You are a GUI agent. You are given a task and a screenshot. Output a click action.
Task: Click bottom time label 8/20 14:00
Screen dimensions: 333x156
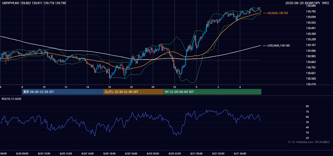point(88,154)
